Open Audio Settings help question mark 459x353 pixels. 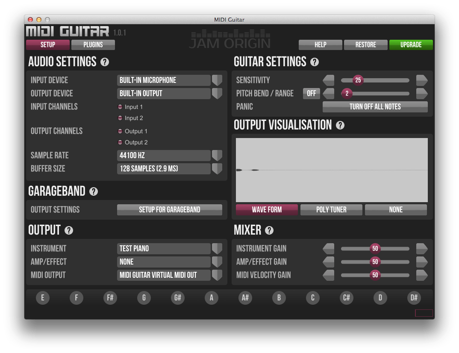(x=105, y=62)
